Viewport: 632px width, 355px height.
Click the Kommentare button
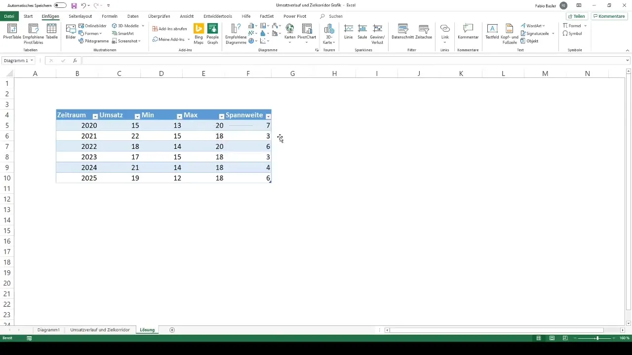tap(609, 16)
